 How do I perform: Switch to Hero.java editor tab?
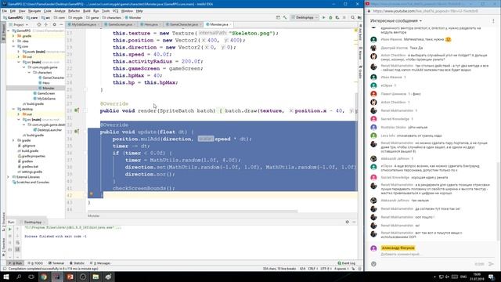151,24
